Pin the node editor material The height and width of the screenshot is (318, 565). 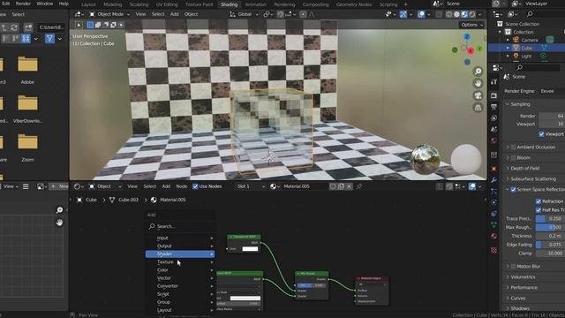tap(359, 186)
